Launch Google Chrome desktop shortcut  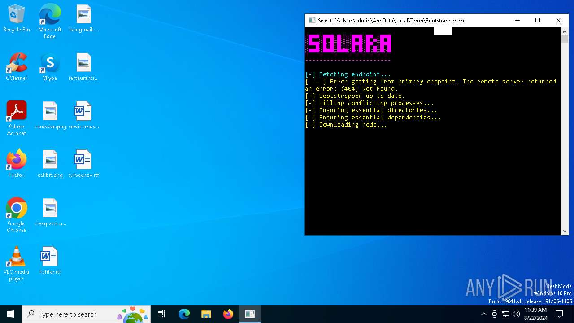tap(17, 215)
